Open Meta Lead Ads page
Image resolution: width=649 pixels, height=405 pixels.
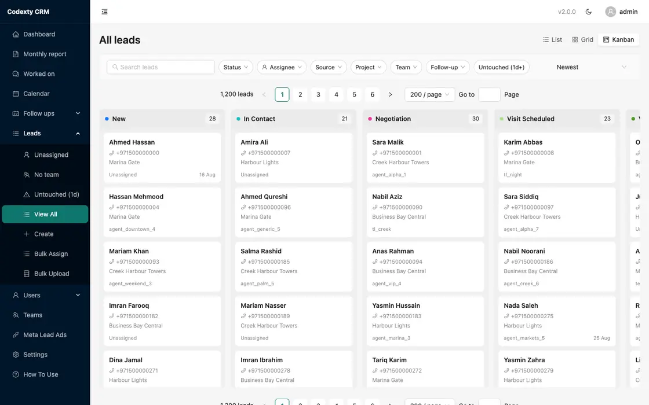tap(45, 335)
